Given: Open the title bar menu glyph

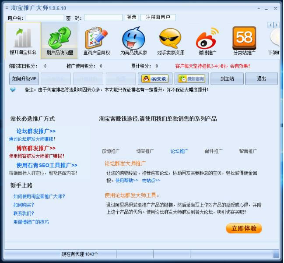Looking at the screenshot, I should point(7,8).
